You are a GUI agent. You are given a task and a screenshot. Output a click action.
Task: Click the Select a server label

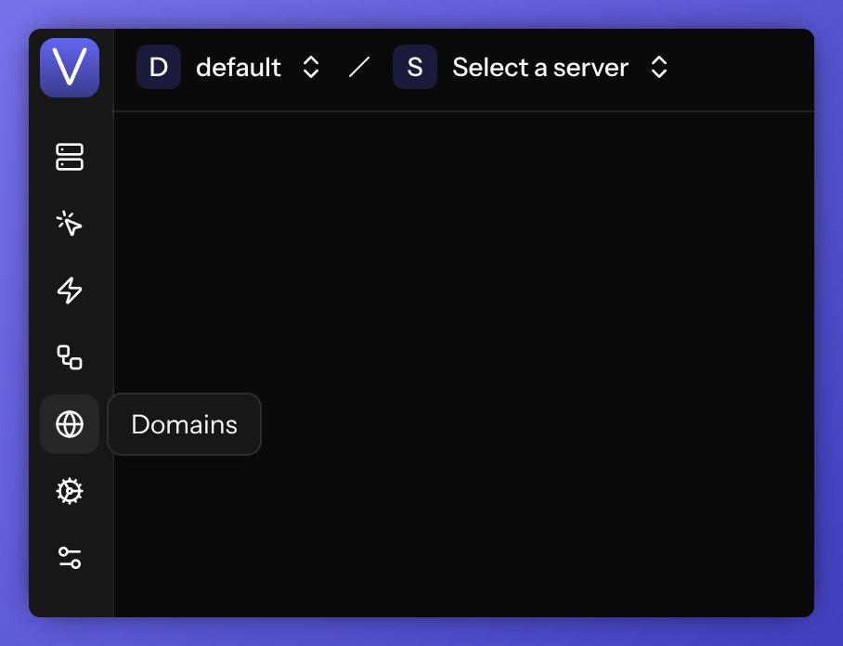[x=540, y=68]
